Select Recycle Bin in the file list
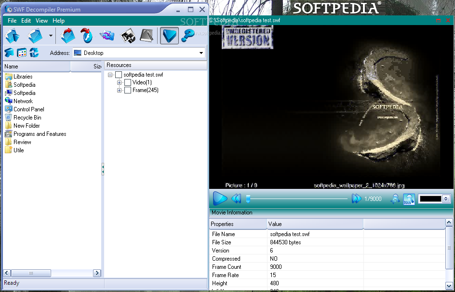 [x=23, y=118]
